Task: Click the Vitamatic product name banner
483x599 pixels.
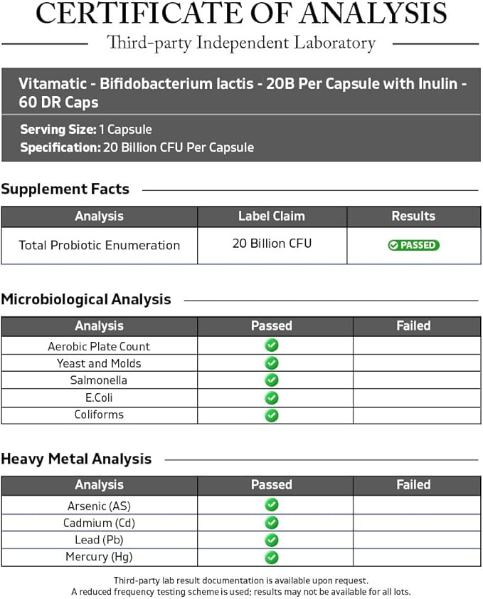Action: coord(241,93)
